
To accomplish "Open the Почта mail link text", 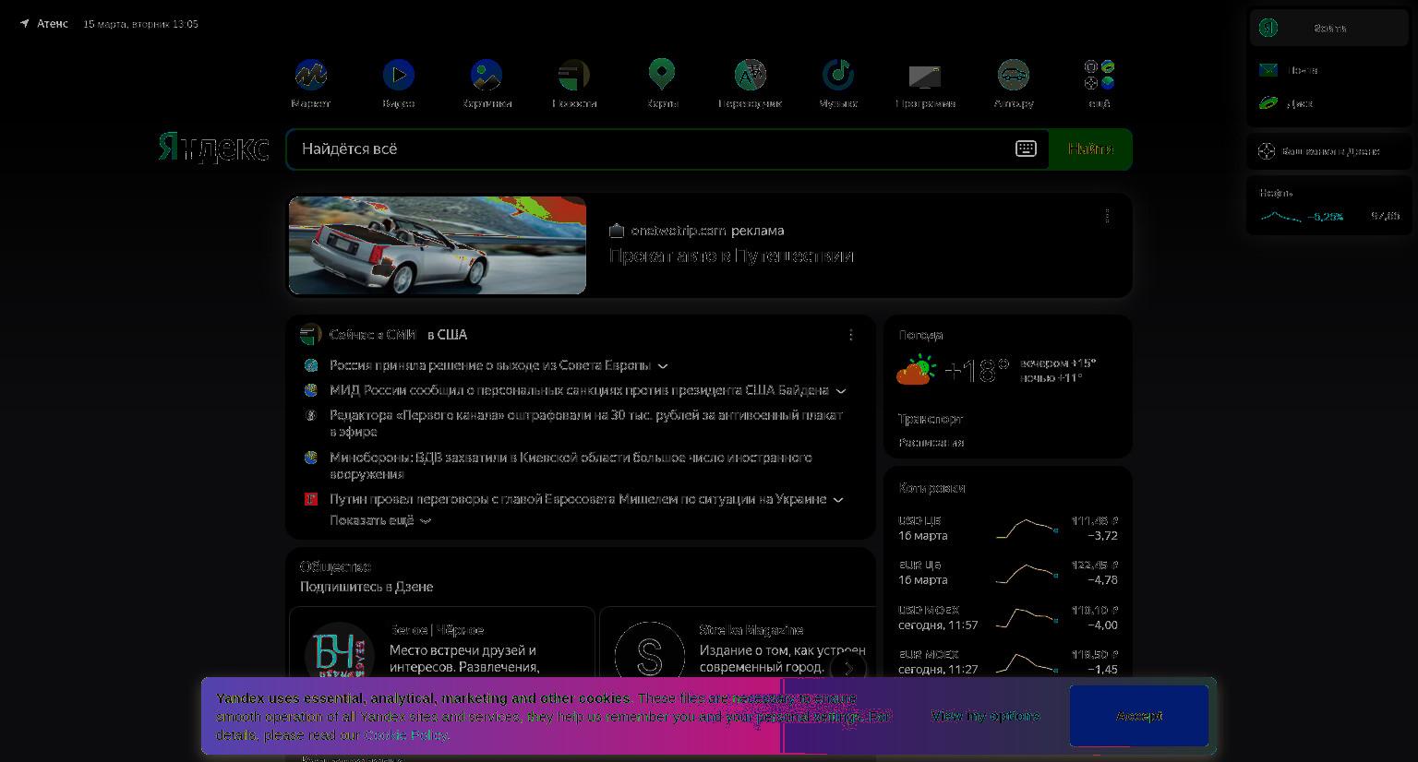I will coord(1304,70).
